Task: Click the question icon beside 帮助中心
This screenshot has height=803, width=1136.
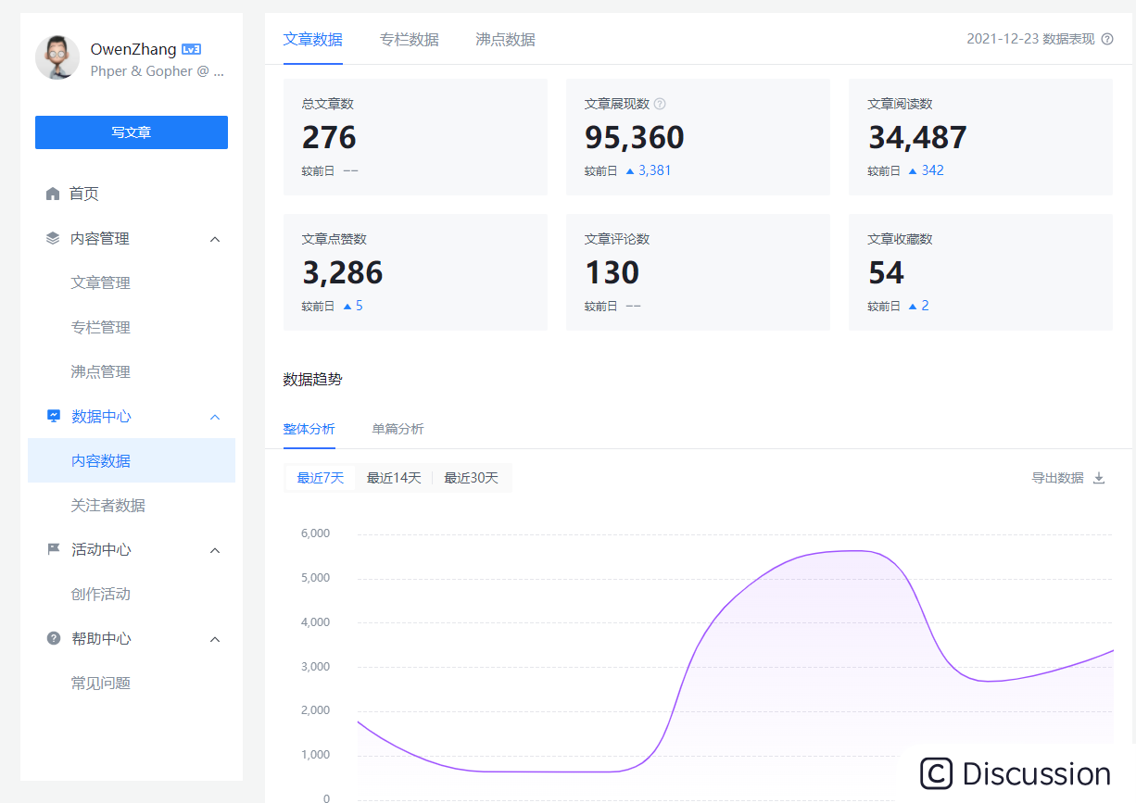Action: pos(54,638)
